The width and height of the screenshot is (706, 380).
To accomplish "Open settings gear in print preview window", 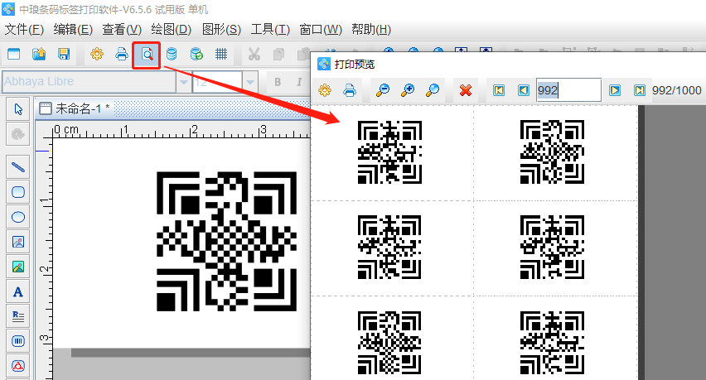I will coord(325,90).
